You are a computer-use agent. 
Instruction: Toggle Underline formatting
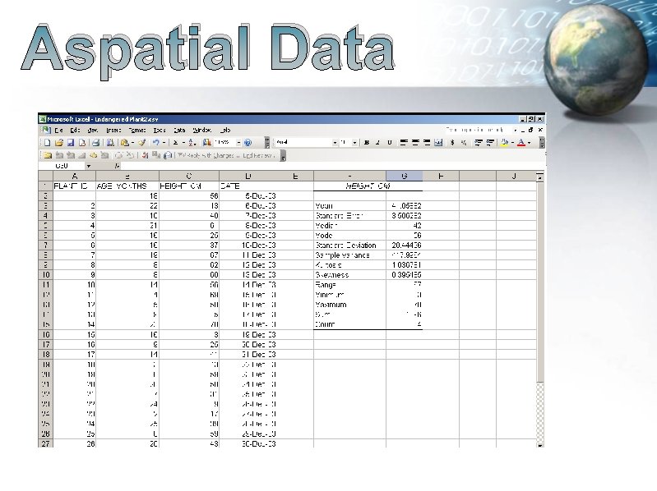pyautogui.click(x=389, y=143)
